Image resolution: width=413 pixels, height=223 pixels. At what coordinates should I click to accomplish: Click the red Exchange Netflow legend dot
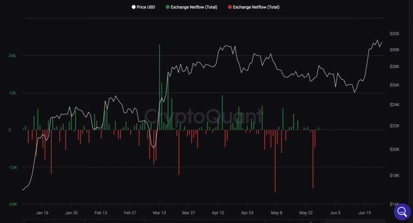coord(230,7)
